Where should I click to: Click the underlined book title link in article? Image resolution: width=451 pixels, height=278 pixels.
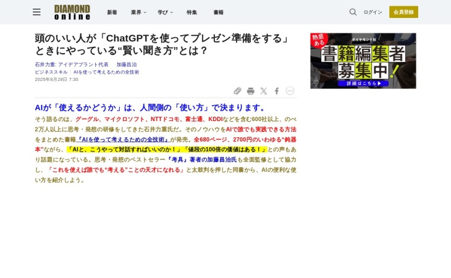pos(123,140)
